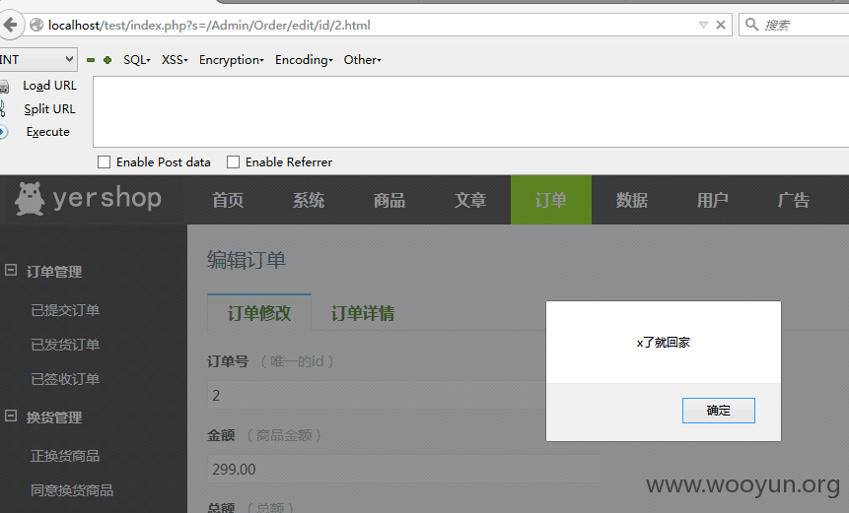This screenshot has height=513, width=849.
Task: Click Load URL in HackBar
Action: coord(50,86)
